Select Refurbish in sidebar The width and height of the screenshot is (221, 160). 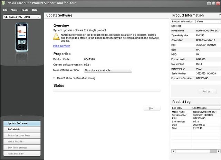point(22,129)
